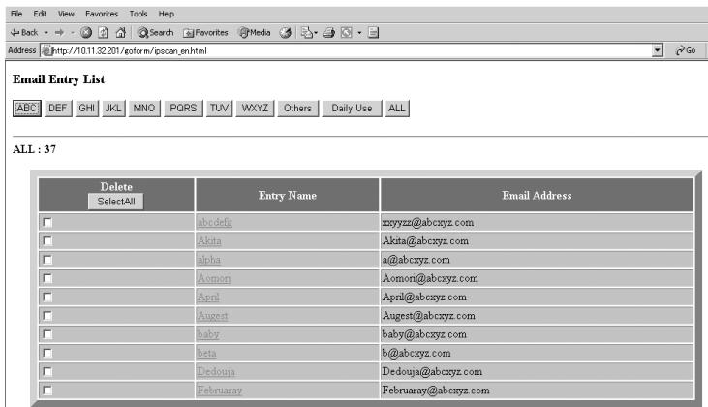This screenshot has height=407, width=708.
Task: Click the Forward arrow button
Action: pyautogui.click(x=59, y=33)
